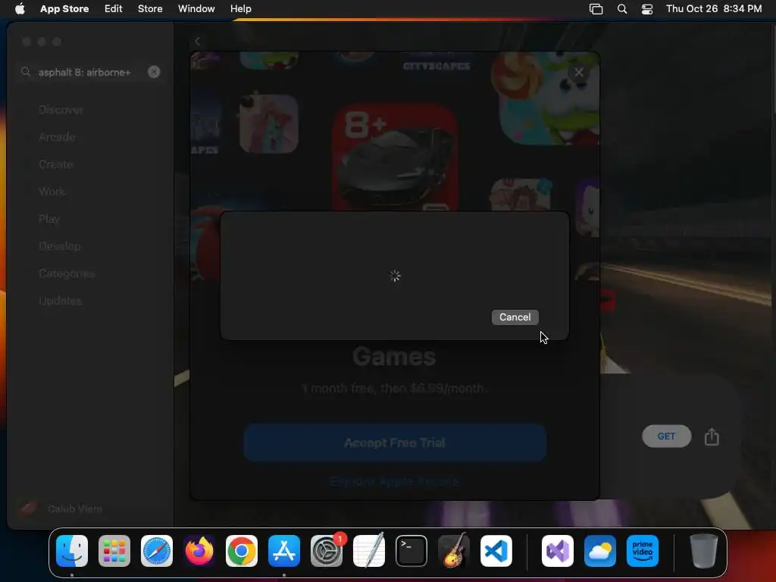
Task: Open Google Chrome from the Dock
Action: [242, 551]
